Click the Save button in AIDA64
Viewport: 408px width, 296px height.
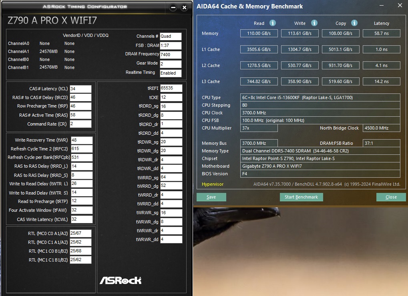coord(211,197)
